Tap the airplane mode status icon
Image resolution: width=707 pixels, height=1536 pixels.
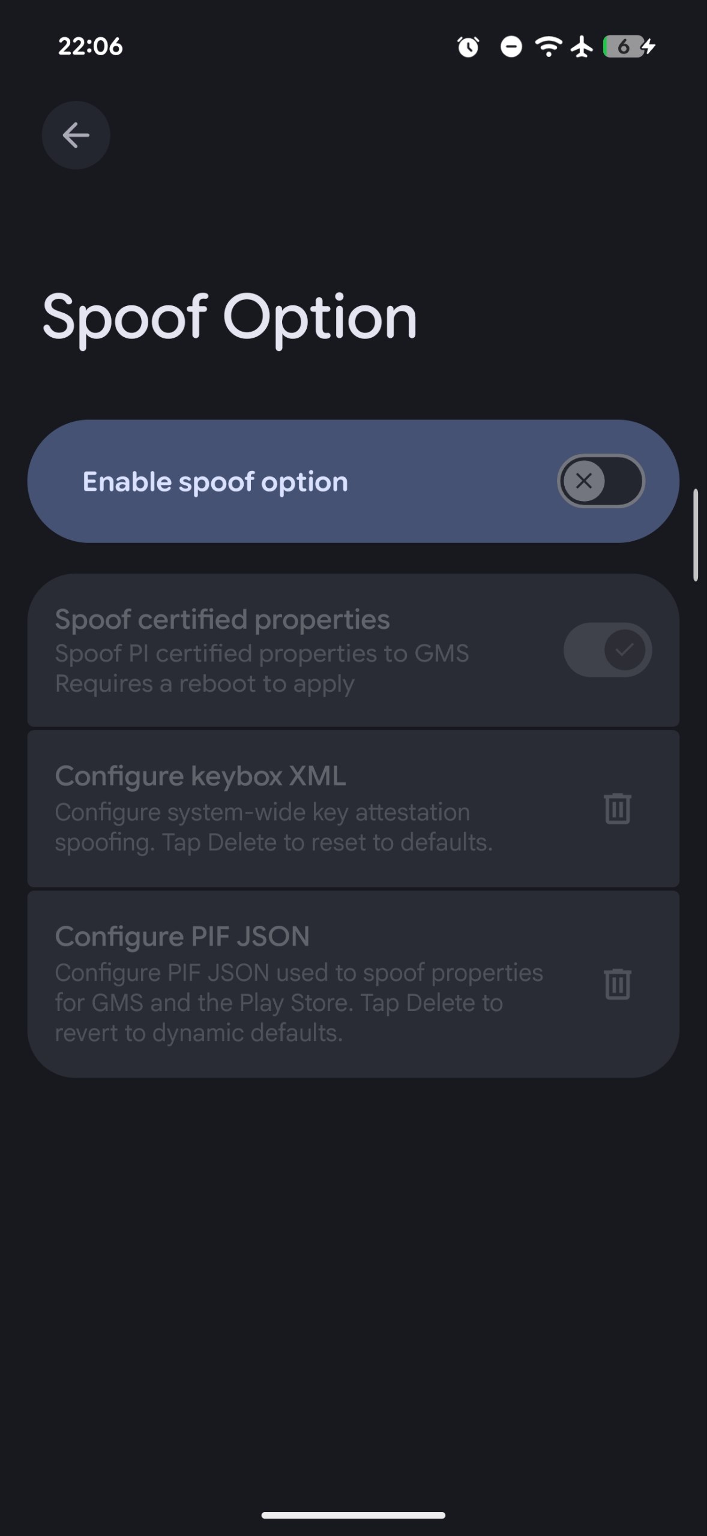pos(582,46)
